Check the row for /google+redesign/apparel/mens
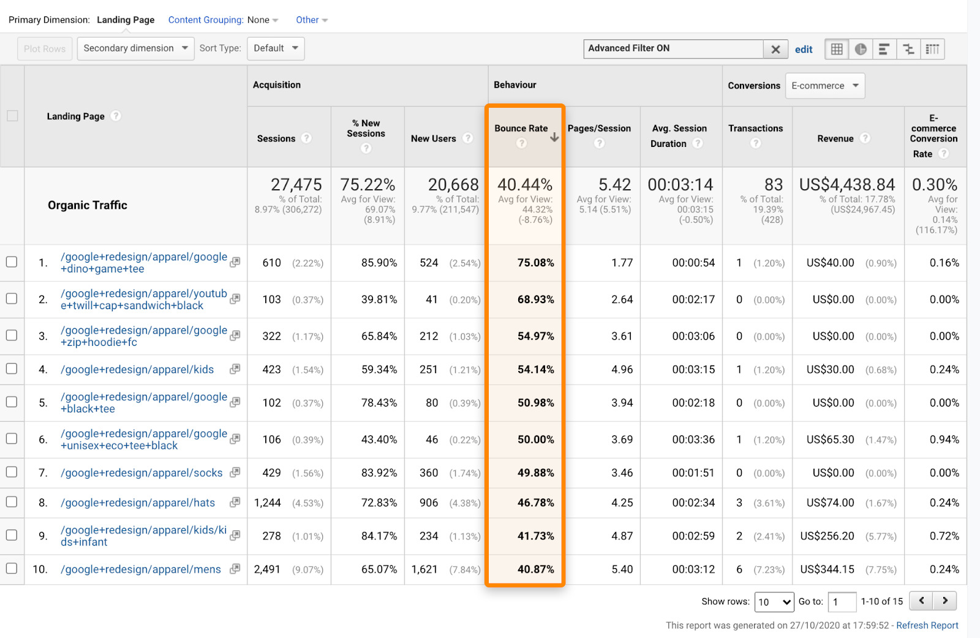This screenshot has width=980, height=638. click(x=12, y=569)
